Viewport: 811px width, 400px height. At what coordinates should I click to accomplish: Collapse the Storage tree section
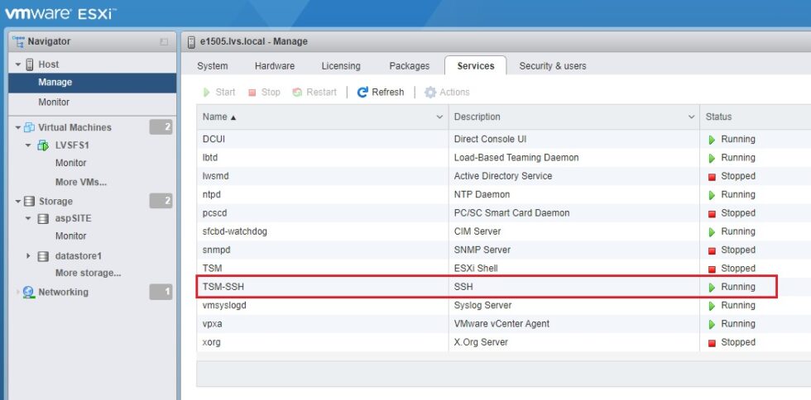pos(17,202)
